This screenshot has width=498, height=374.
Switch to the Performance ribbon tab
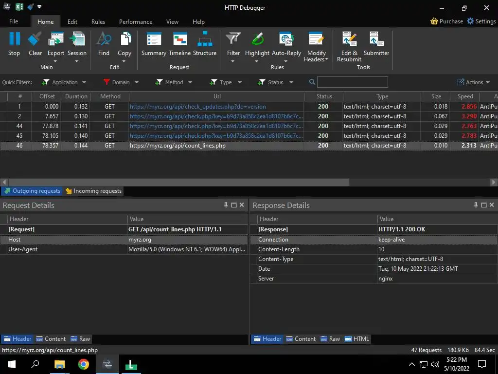pos(136,21)
